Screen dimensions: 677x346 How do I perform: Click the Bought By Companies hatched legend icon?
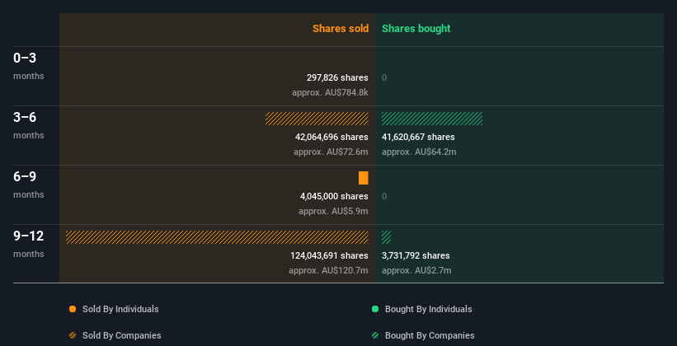[375, 335]
